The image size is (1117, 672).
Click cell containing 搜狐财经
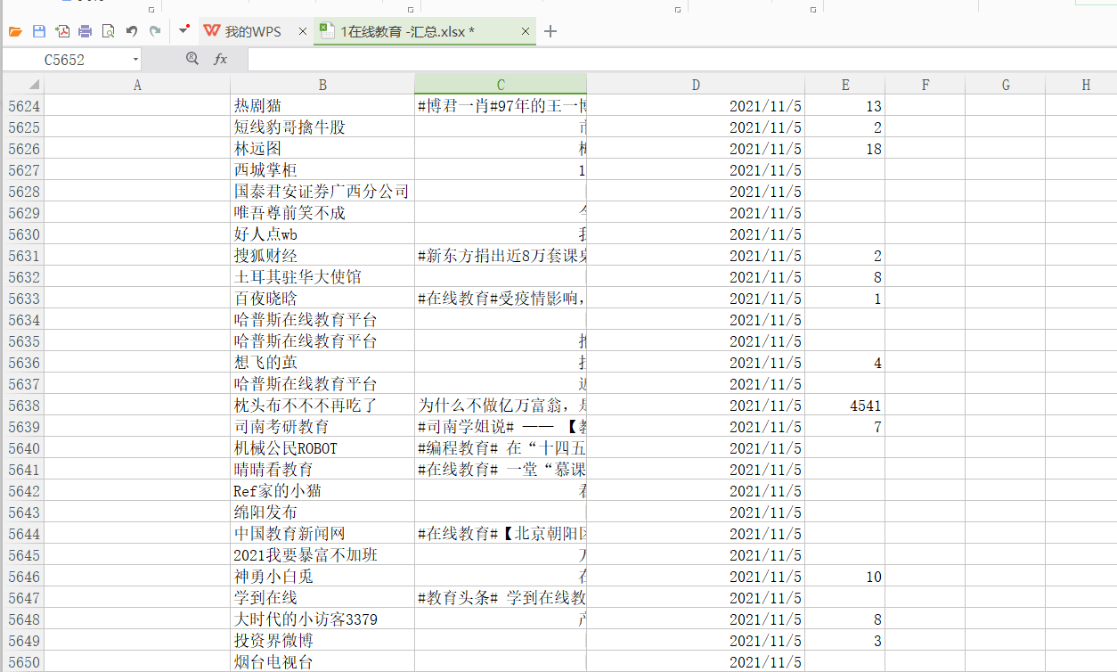tap(322, 256)
